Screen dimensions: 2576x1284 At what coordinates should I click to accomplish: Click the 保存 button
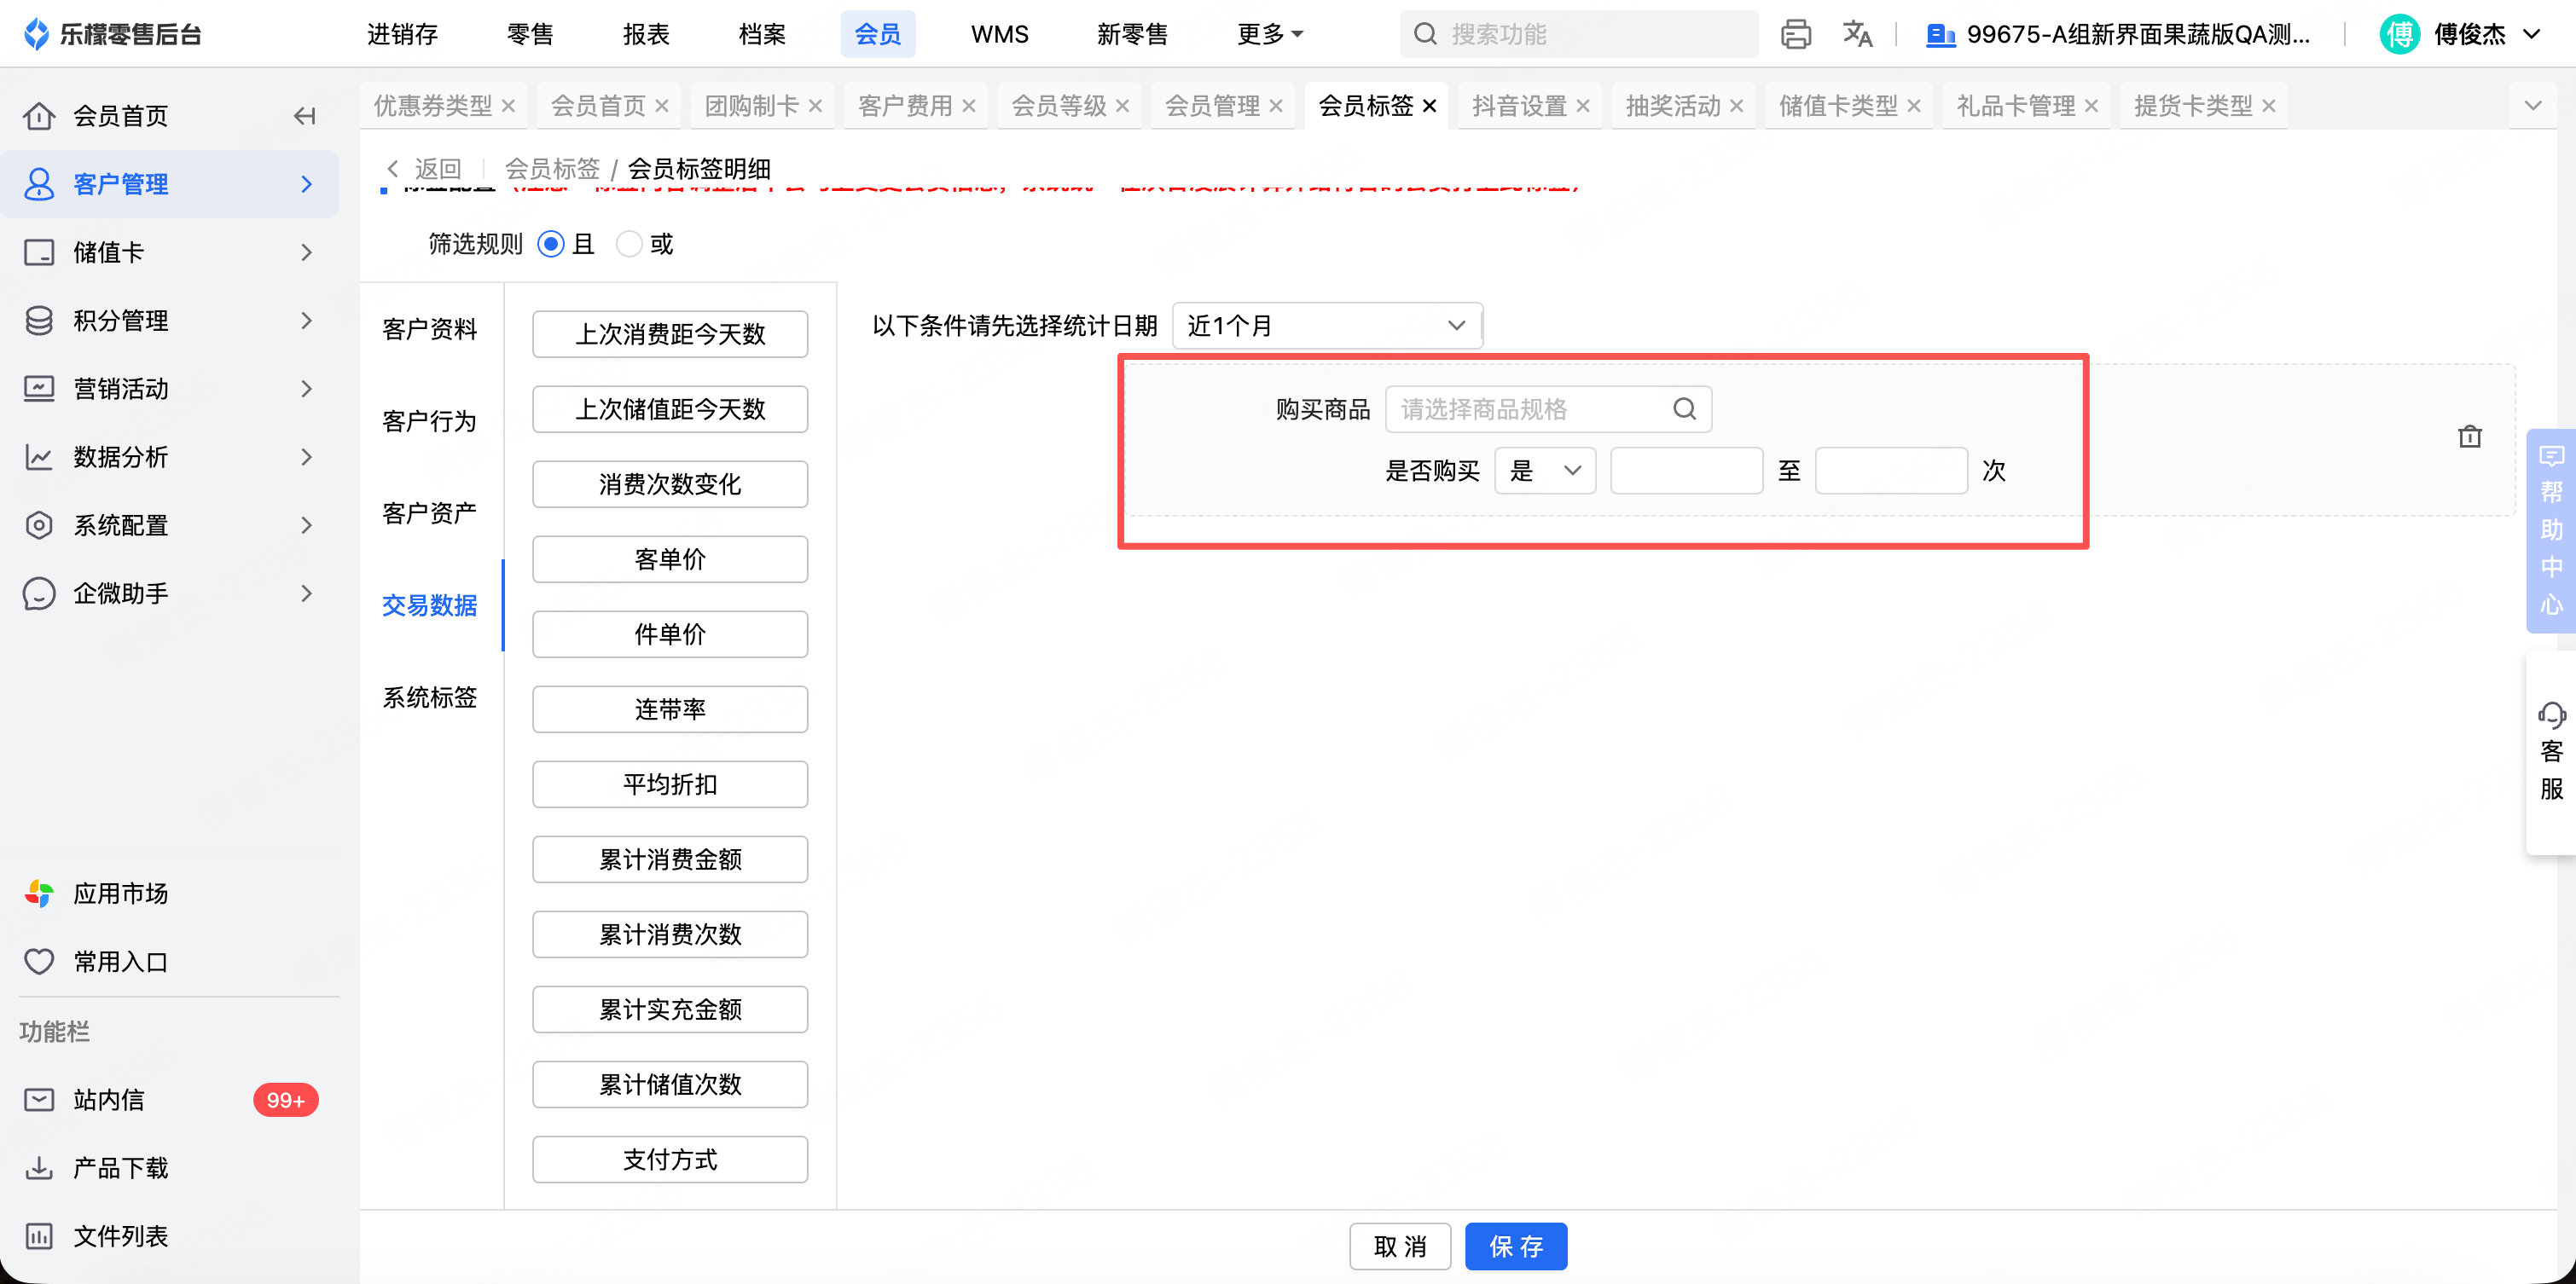click(x=1515, y=1246)
